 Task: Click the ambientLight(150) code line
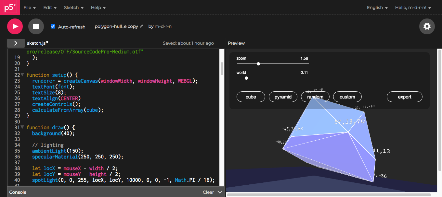point(58,151)
